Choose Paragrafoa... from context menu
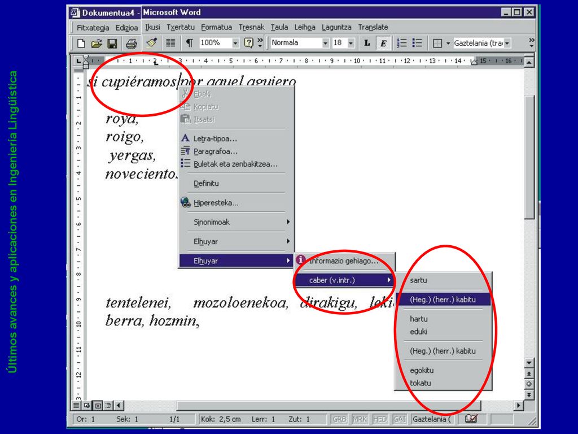This screenshot has height=434, width=578. 236,151
